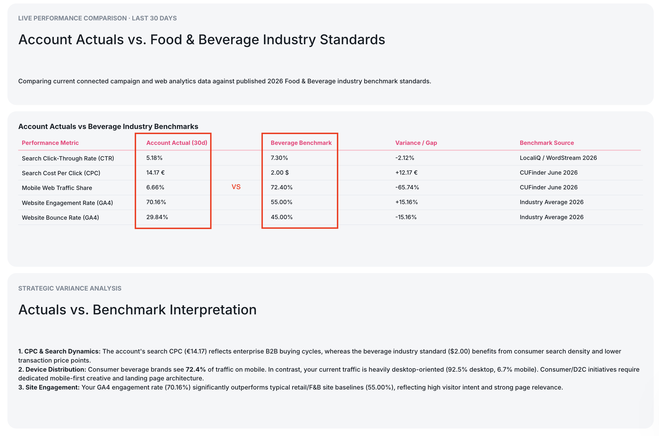Click 'LocaliQ / WordStream 2026' source
This screenshot has height=436, width=659.
pos(558,158)
